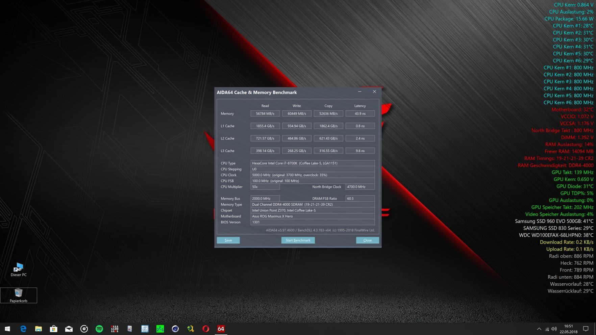The width and height of the screenshot is (596, 335).
Task: Click the CPU Stepping field U0
Action: 313,169
